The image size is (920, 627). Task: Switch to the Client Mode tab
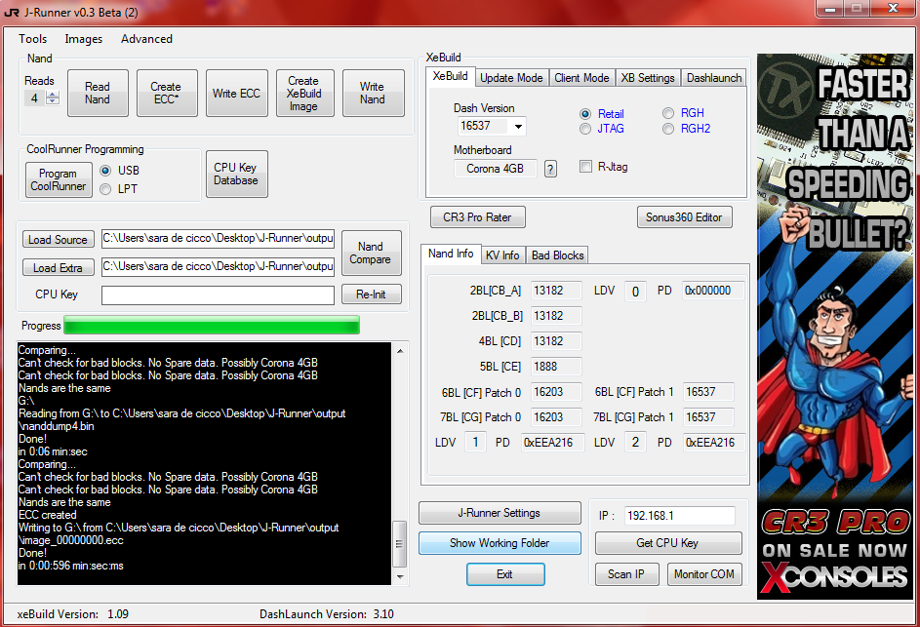click(581, 78)
